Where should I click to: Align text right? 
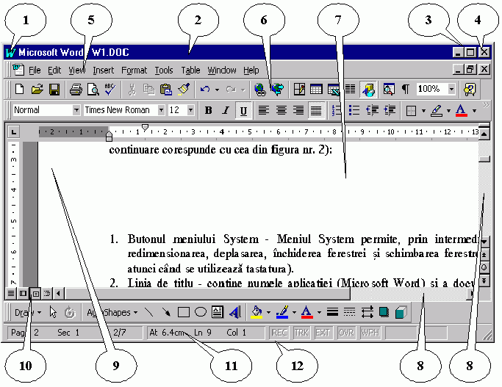click(x=298, y=110)
